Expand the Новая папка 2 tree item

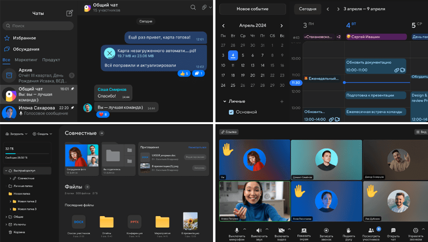pyautogui.click(x=10, y=201)
